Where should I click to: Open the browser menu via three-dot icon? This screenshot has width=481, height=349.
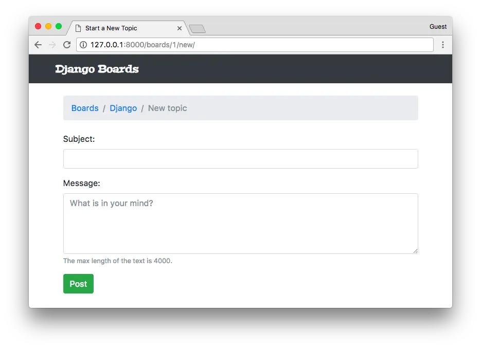click(443, 45)
